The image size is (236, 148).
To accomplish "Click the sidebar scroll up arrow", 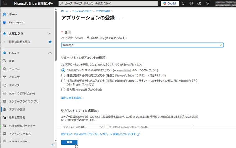I will pyautogui.click(x=56, y=9).
